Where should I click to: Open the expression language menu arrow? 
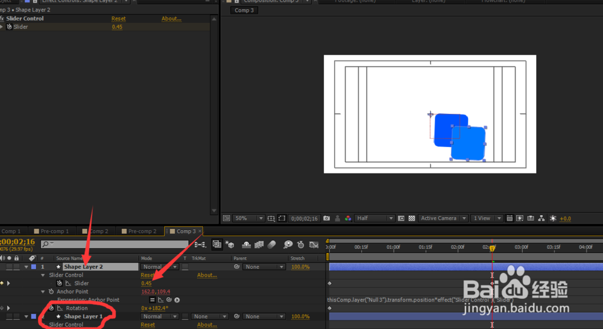pyautogui.click(x=177, y=300)
